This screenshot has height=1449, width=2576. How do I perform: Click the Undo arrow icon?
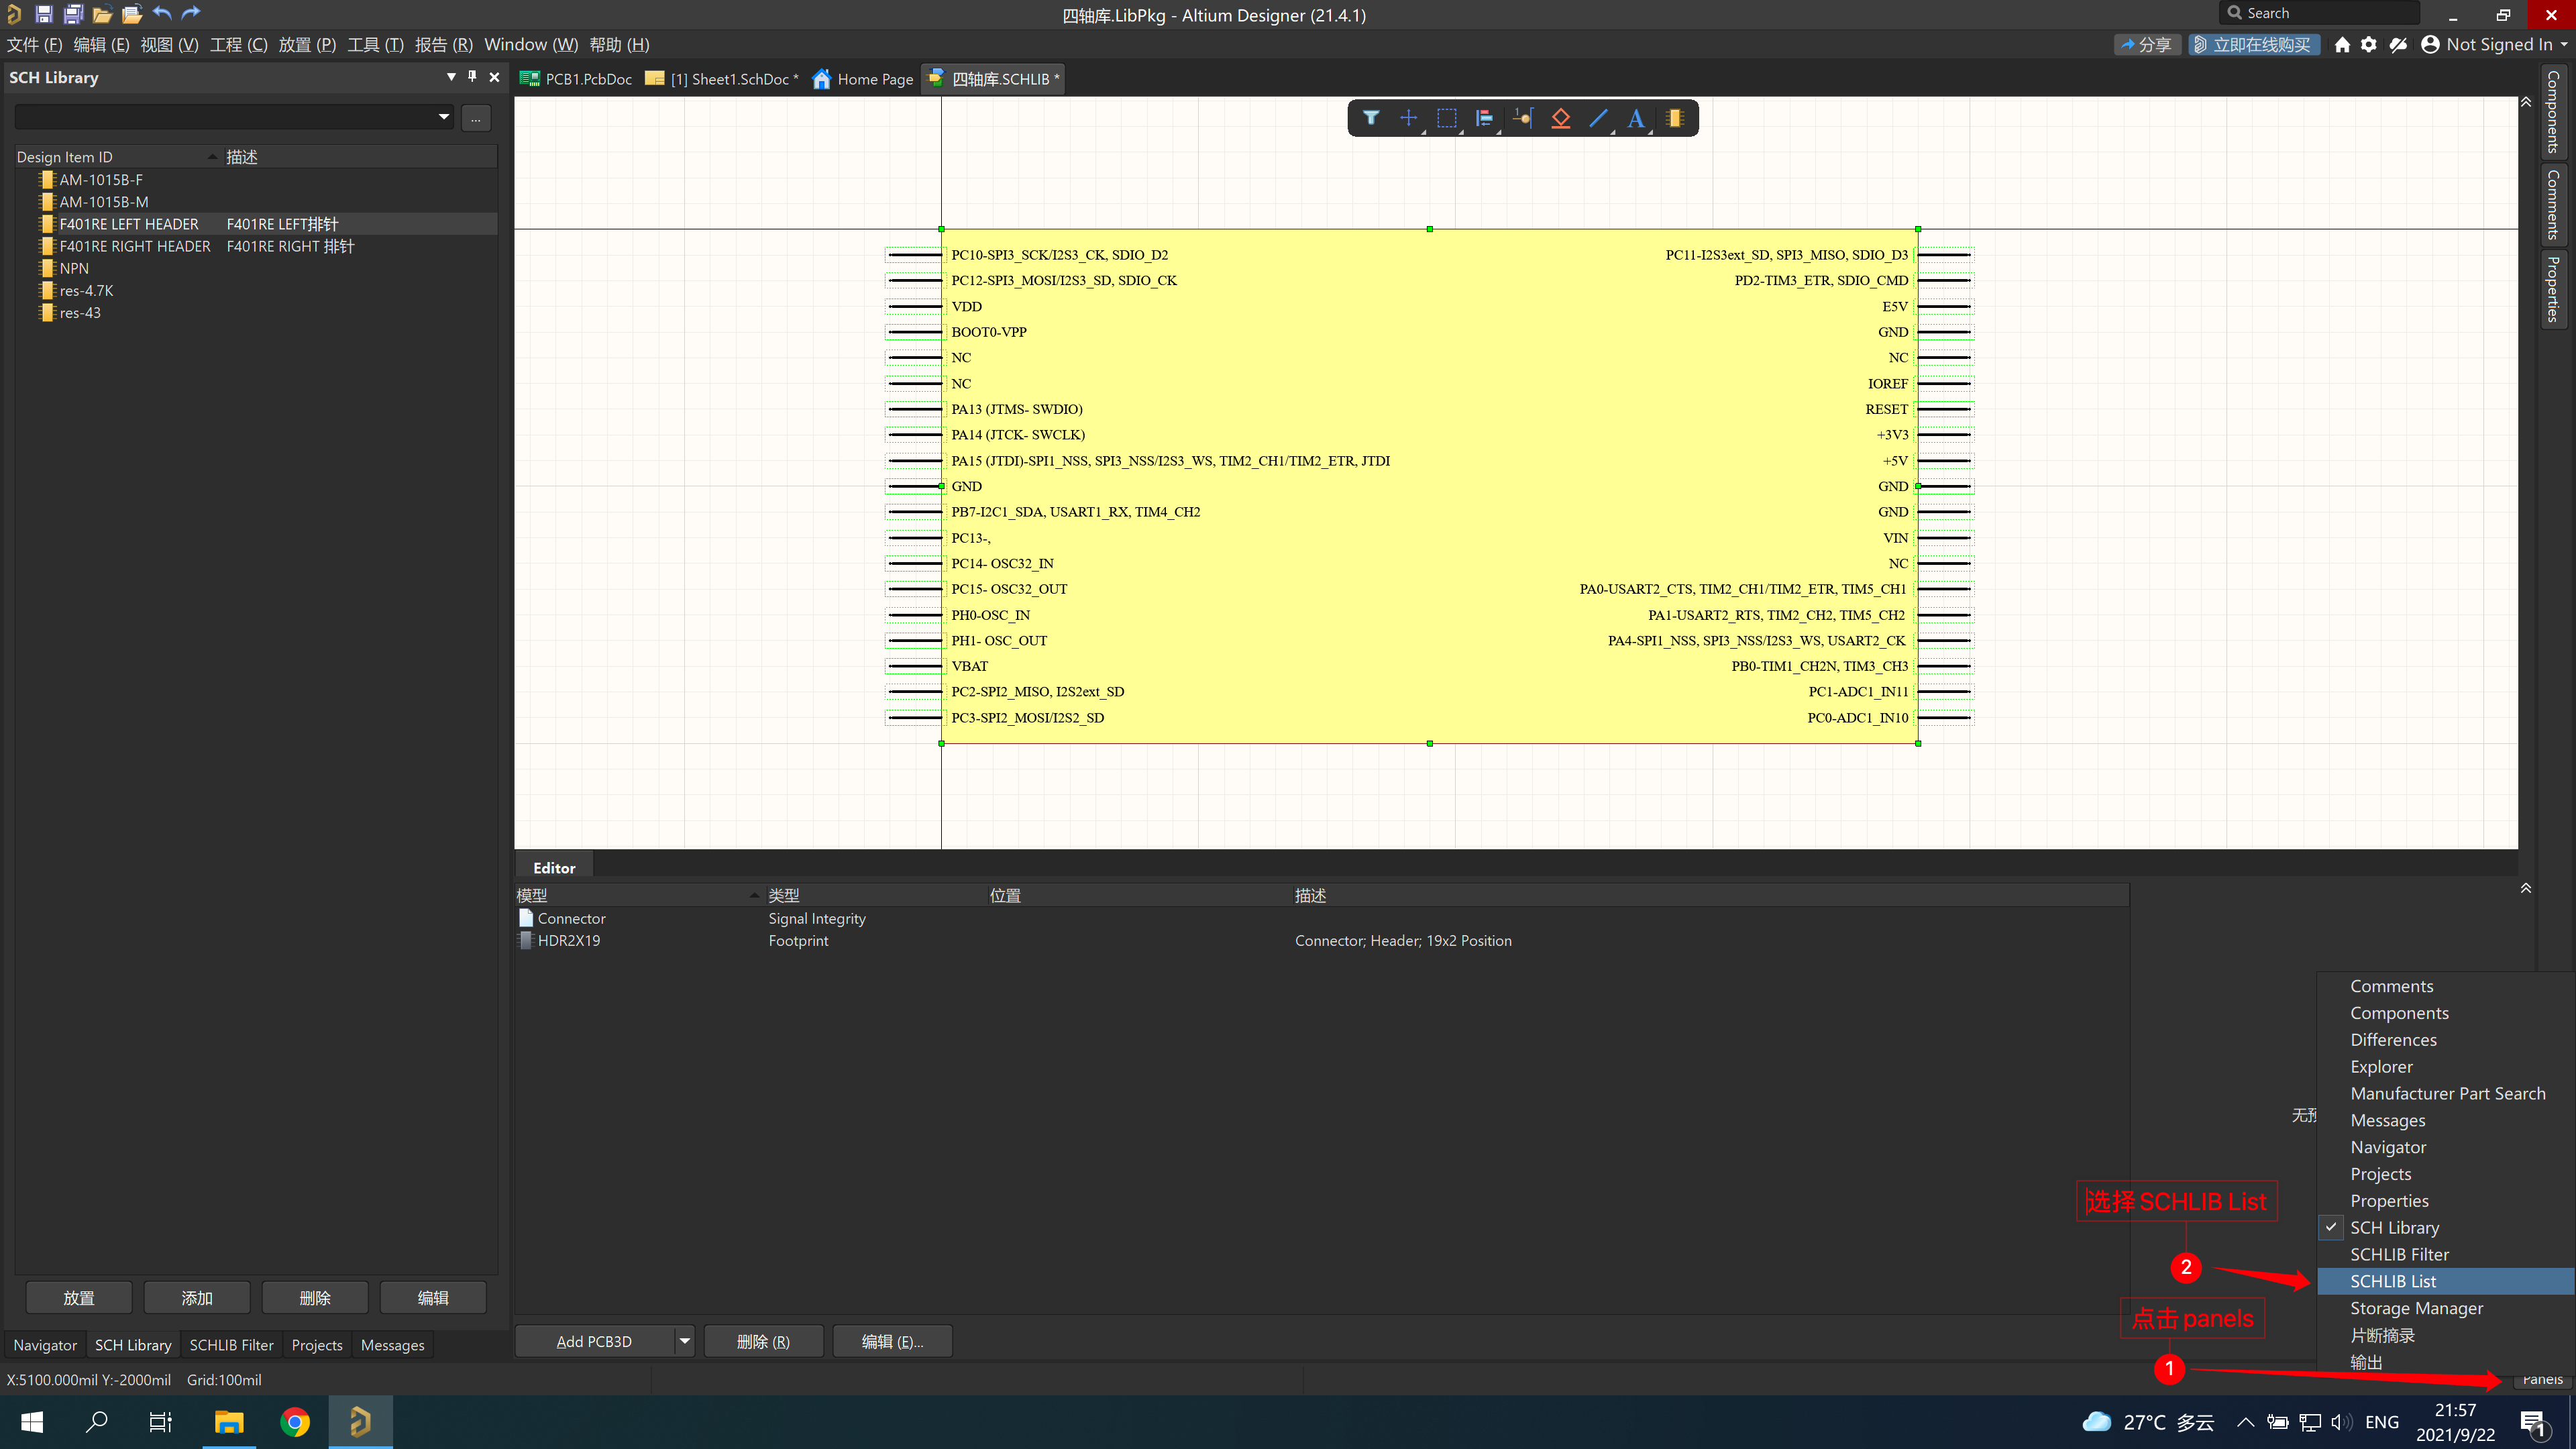point(162,13)
